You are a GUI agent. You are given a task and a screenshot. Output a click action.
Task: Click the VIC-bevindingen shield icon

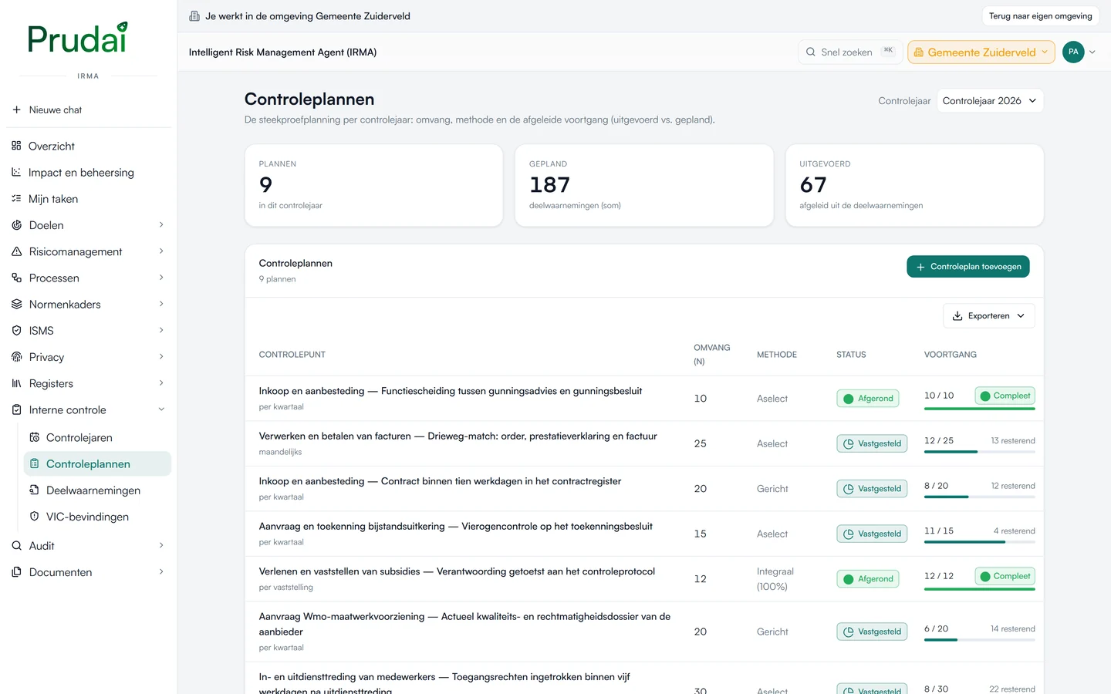point(34,516)
